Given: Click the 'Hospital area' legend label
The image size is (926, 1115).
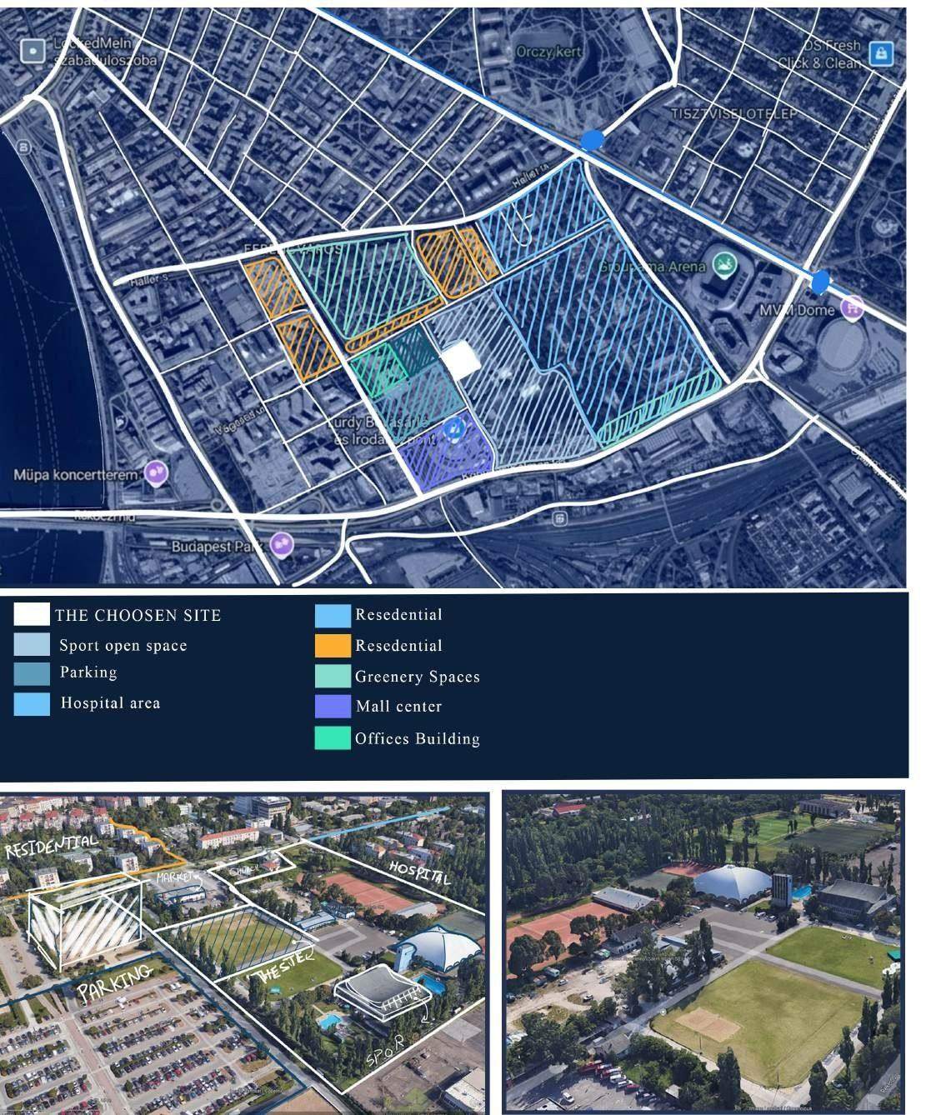Looking at the screenshot, I should click(110, 703).
